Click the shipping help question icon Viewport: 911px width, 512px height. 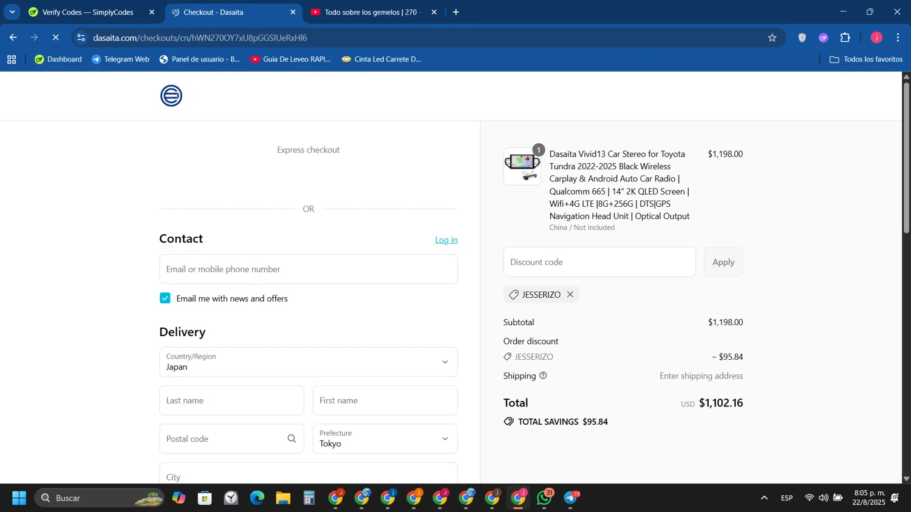pyautogui.click(x=543, y=376)
